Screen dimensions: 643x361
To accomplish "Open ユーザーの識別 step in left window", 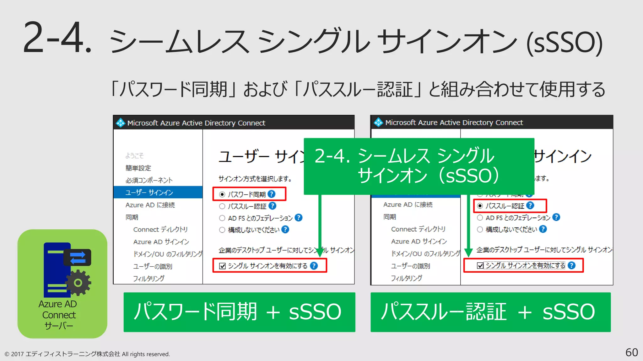I will tap(153, 266).
